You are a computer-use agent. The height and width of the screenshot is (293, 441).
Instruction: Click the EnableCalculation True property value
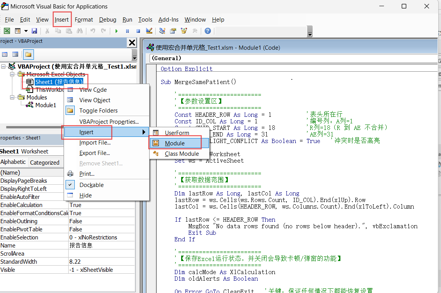click(101, 205)
